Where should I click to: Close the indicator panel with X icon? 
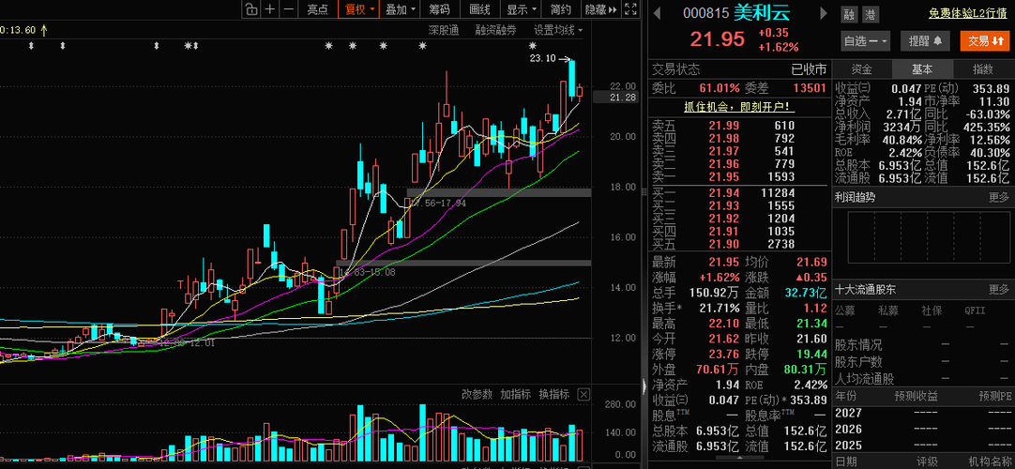(x=583, y=394)
